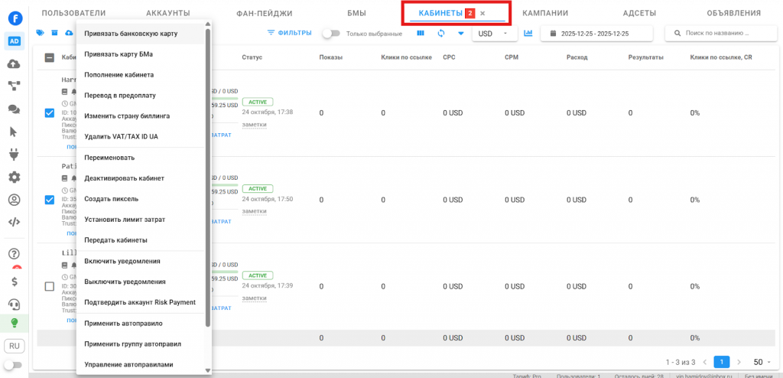The height and width of the screenshot is (378, 783).
Task: Open the USD currency dropdown
Action: point(494,34)
